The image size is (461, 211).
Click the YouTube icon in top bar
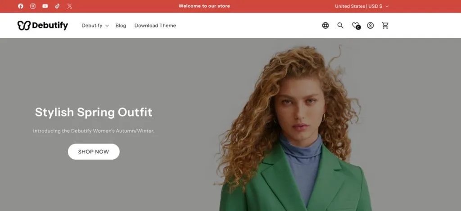(45, 6)
